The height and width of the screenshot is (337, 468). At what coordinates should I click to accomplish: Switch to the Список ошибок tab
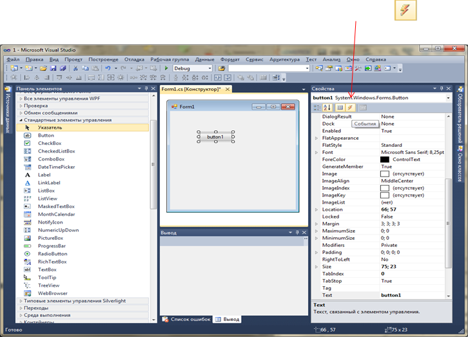click(190, 319)
